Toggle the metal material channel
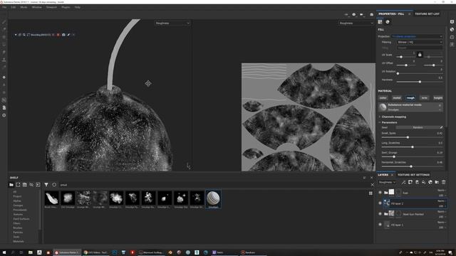The width and height of the screenshot is (456, 256). pyautogui.click(x=397, y=98)
